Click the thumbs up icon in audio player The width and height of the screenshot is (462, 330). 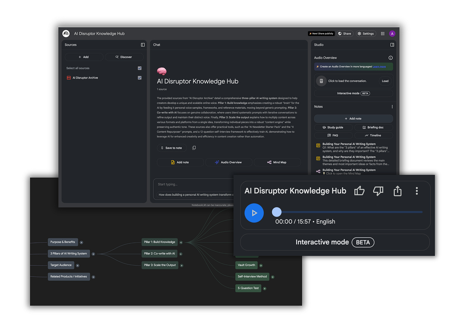click(359, 191)
